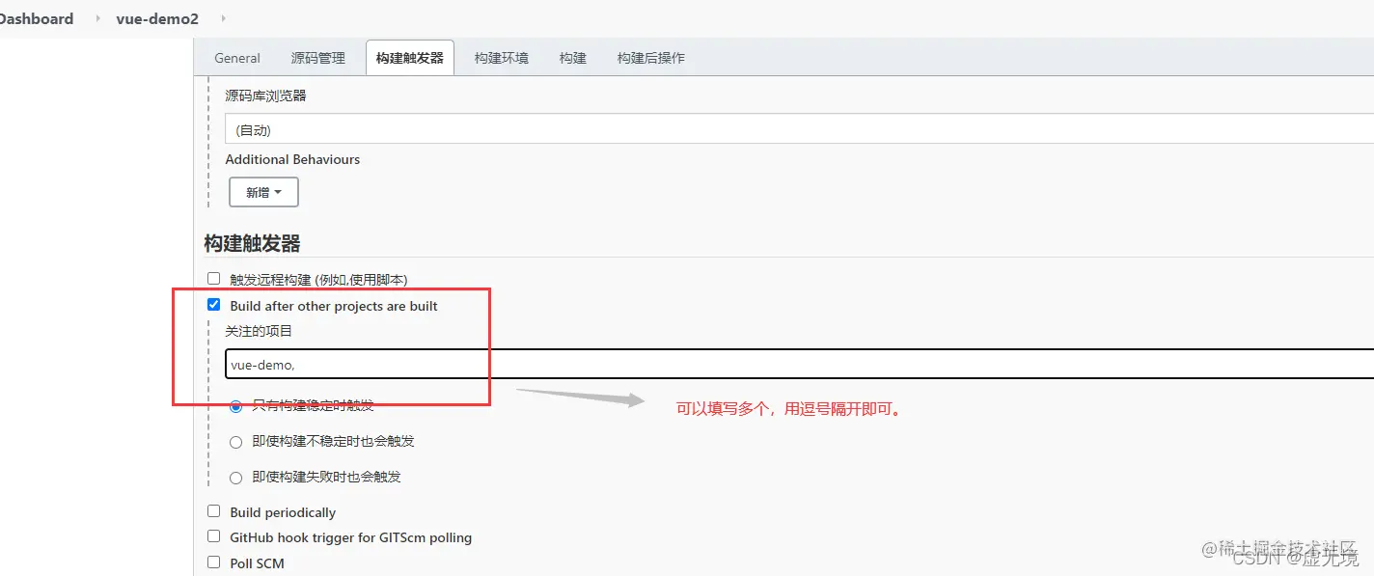Open the 源码管理 tab
Screen dimensions: 1374x576
pyautogui.click(x=318, y=58)
